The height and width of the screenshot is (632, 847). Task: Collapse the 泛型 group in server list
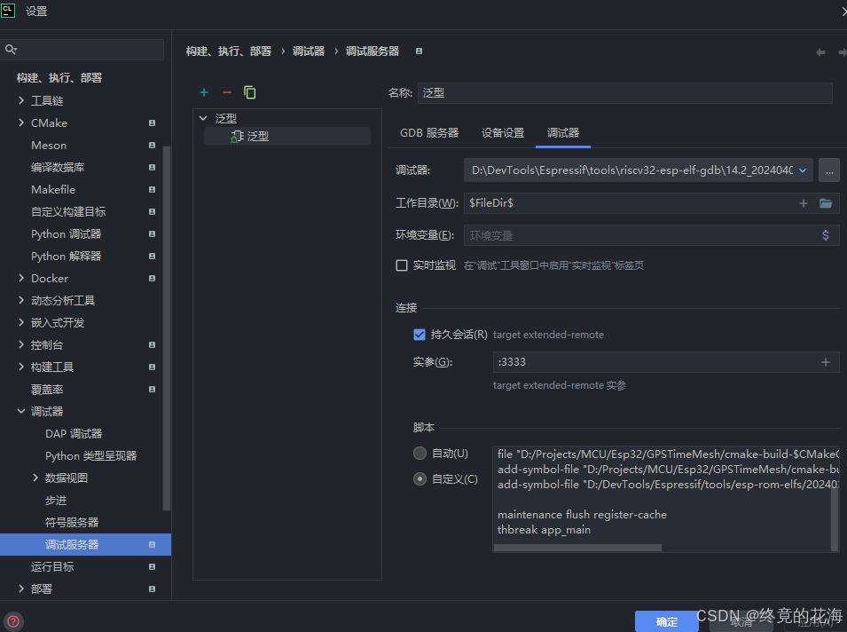203,118
